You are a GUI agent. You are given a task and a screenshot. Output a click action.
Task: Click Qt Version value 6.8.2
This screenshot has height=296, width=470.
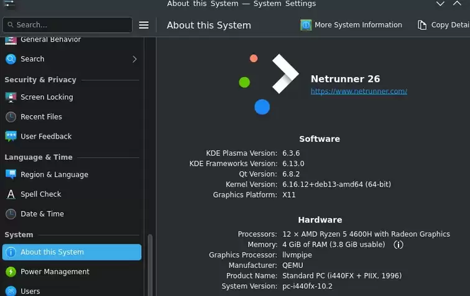click(291, 174)
